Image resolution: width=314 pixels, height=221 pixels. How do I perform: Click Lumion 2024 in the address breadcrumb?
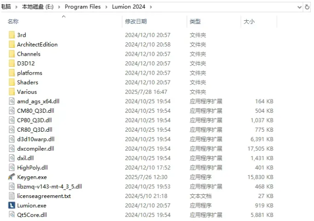(129, 7)
